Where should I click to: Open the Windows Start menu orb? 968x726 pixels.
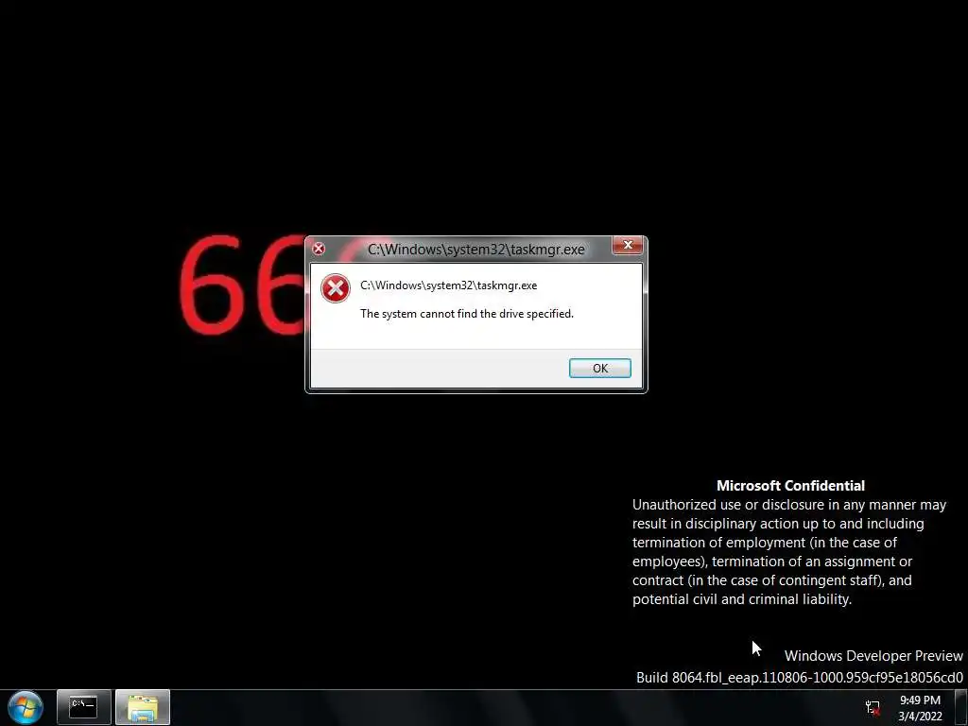26,707
